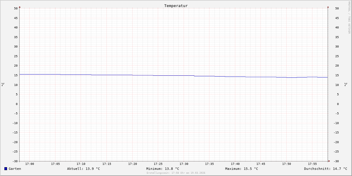The width and height of the screenshot is (352, 176).
Task: Click the Temperatur chart title
Action: pos(176,6)
